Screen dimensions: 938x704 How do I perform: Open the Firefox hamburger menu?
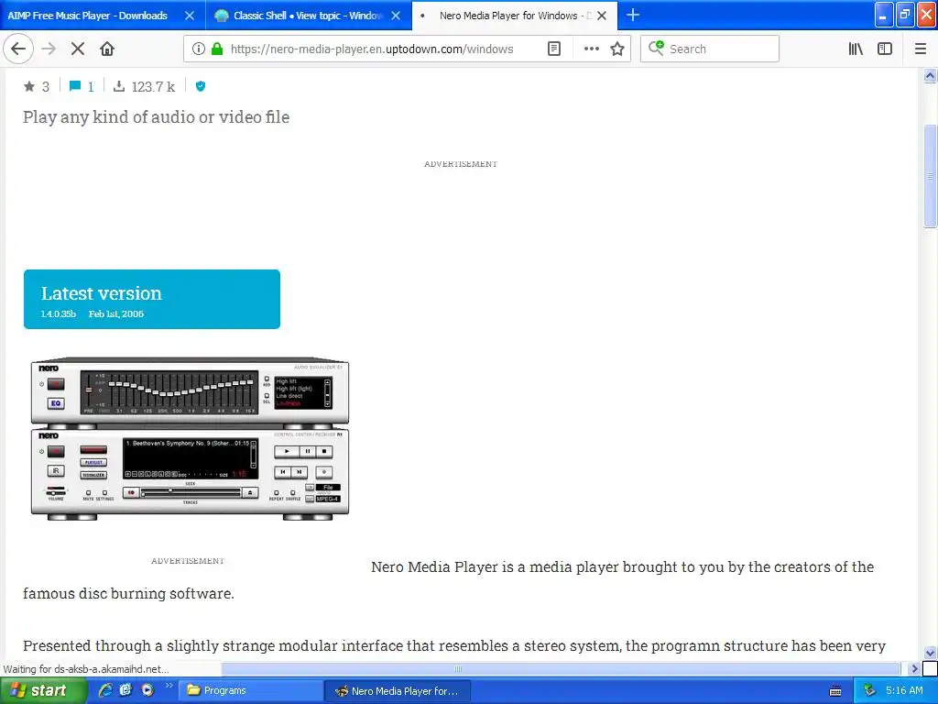[921, 49]
